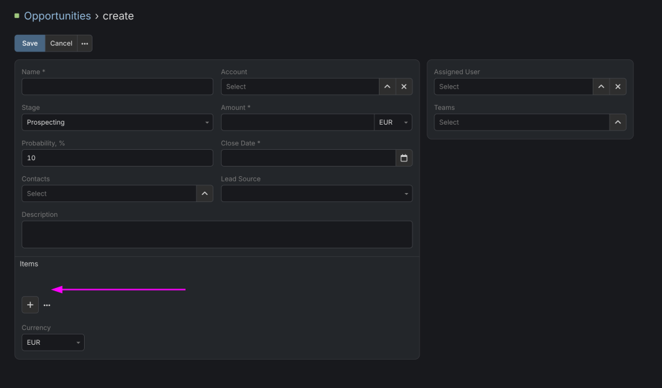662x388 pixels.
Task: Open the items more-options ellipsis menu
Action: [x=47, y=305]
